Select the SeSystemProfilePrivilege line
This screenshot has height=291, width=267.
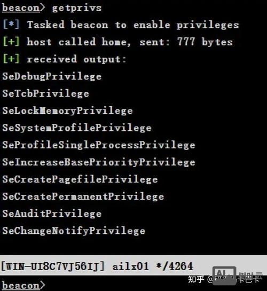pyautogui.click(x=77, y=128)
